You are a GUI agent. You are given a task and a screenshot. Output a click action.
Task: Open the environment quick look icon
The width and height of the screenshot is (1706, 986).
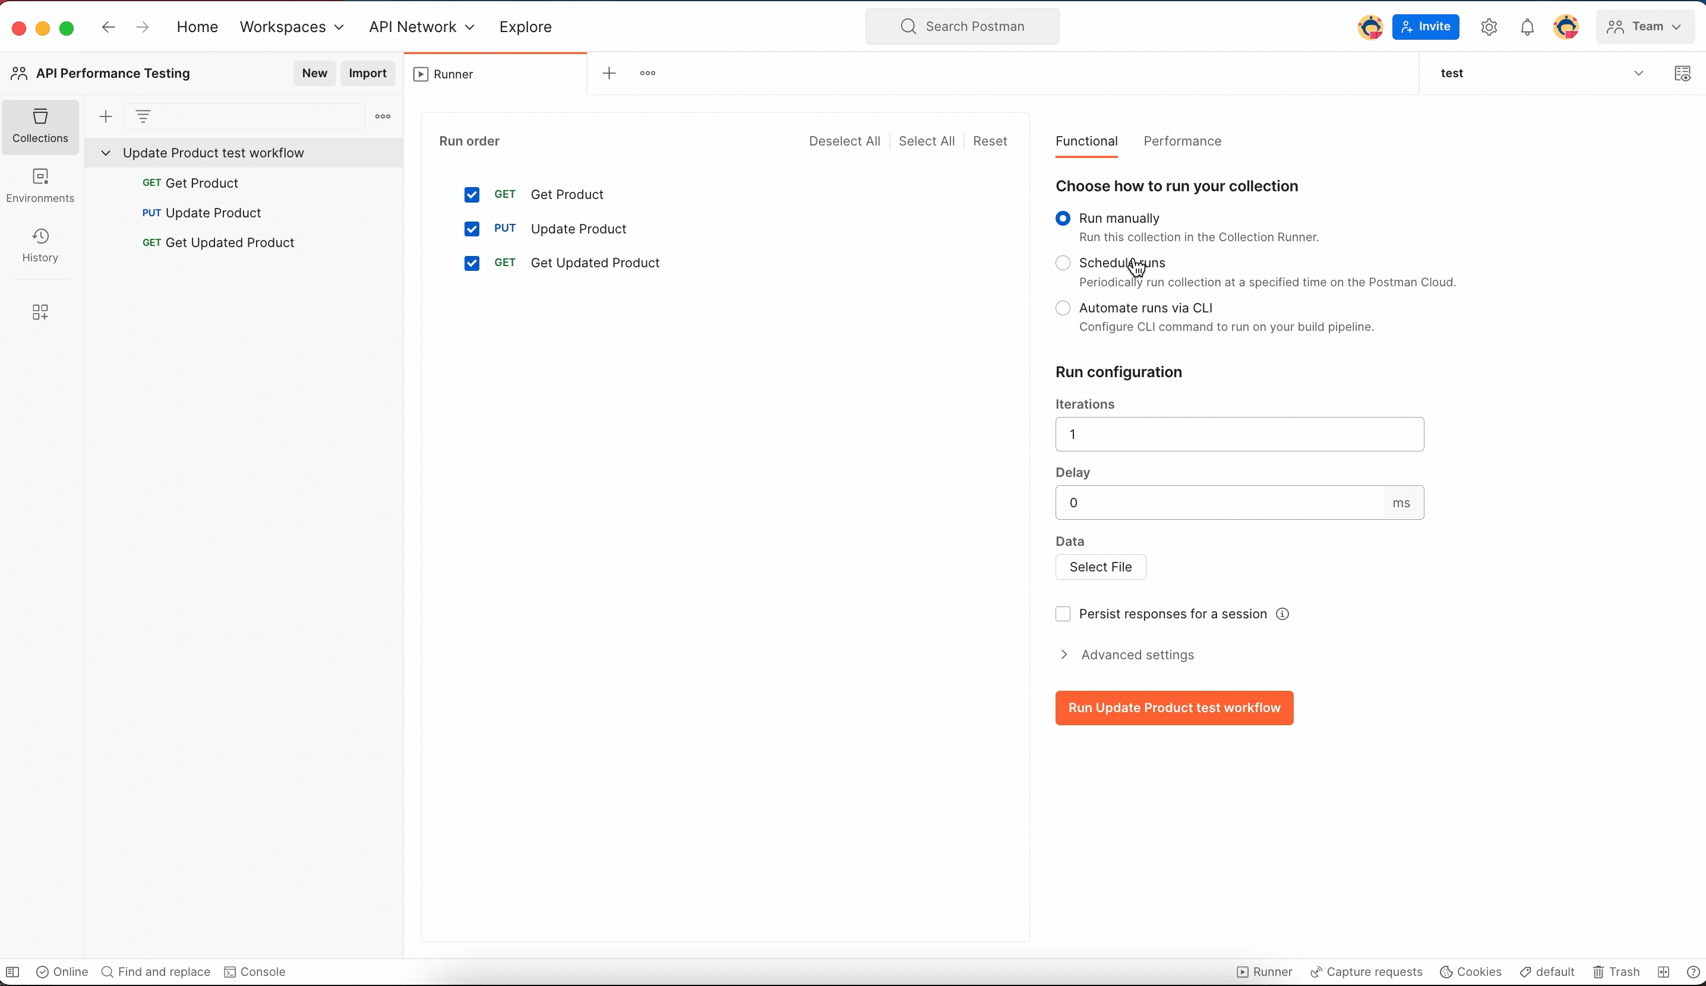[x=1682, y=73]
